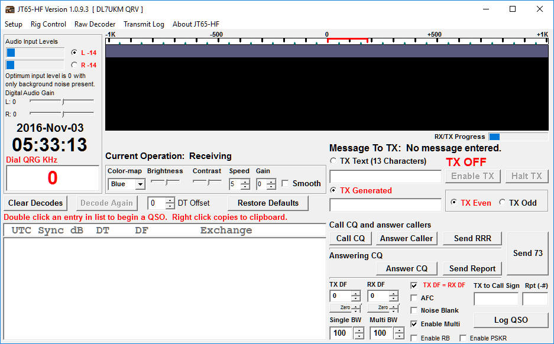
Task: Decrease the waterfall Gain value
Action: (271, 186)
